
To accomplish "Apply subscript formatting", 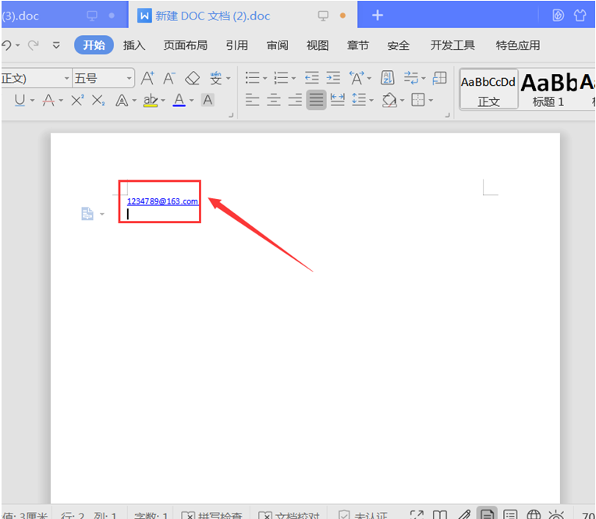I will coord(98,101).
